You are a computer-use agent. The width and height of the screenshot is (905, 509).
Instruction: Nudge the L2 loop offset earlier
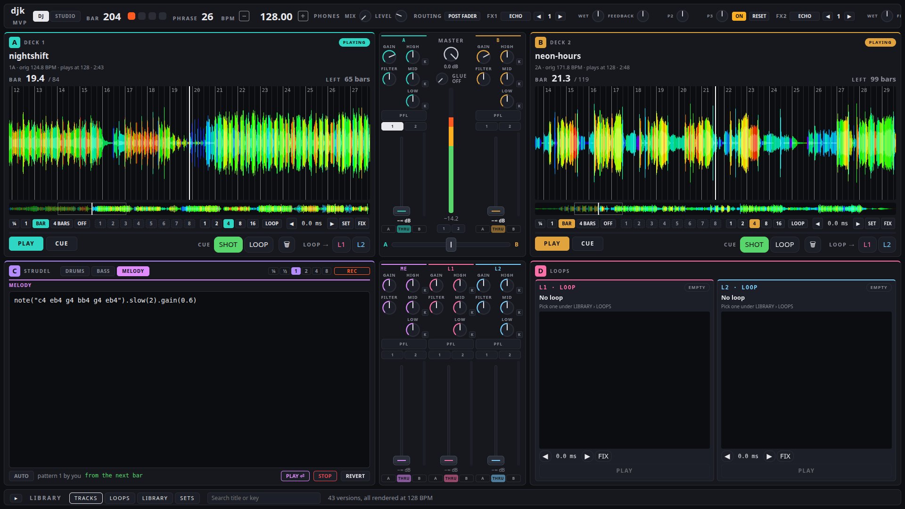click(727, 456)
